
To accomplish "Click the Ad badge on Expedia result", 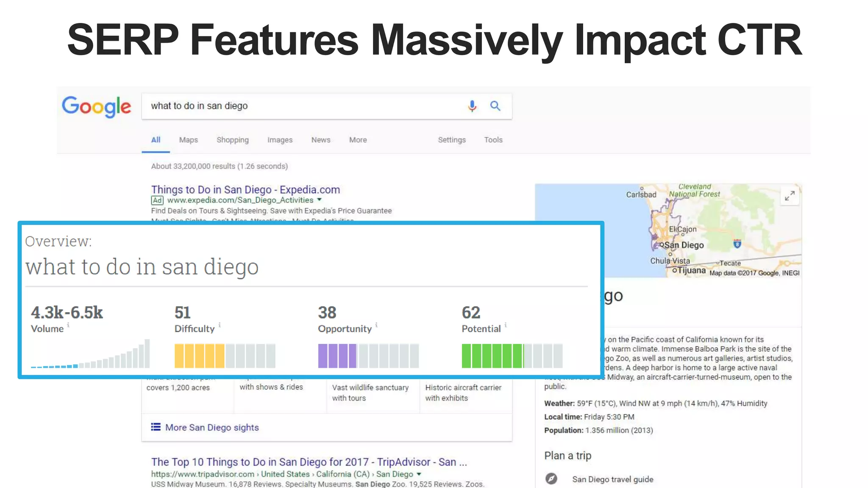I will 157,200.
